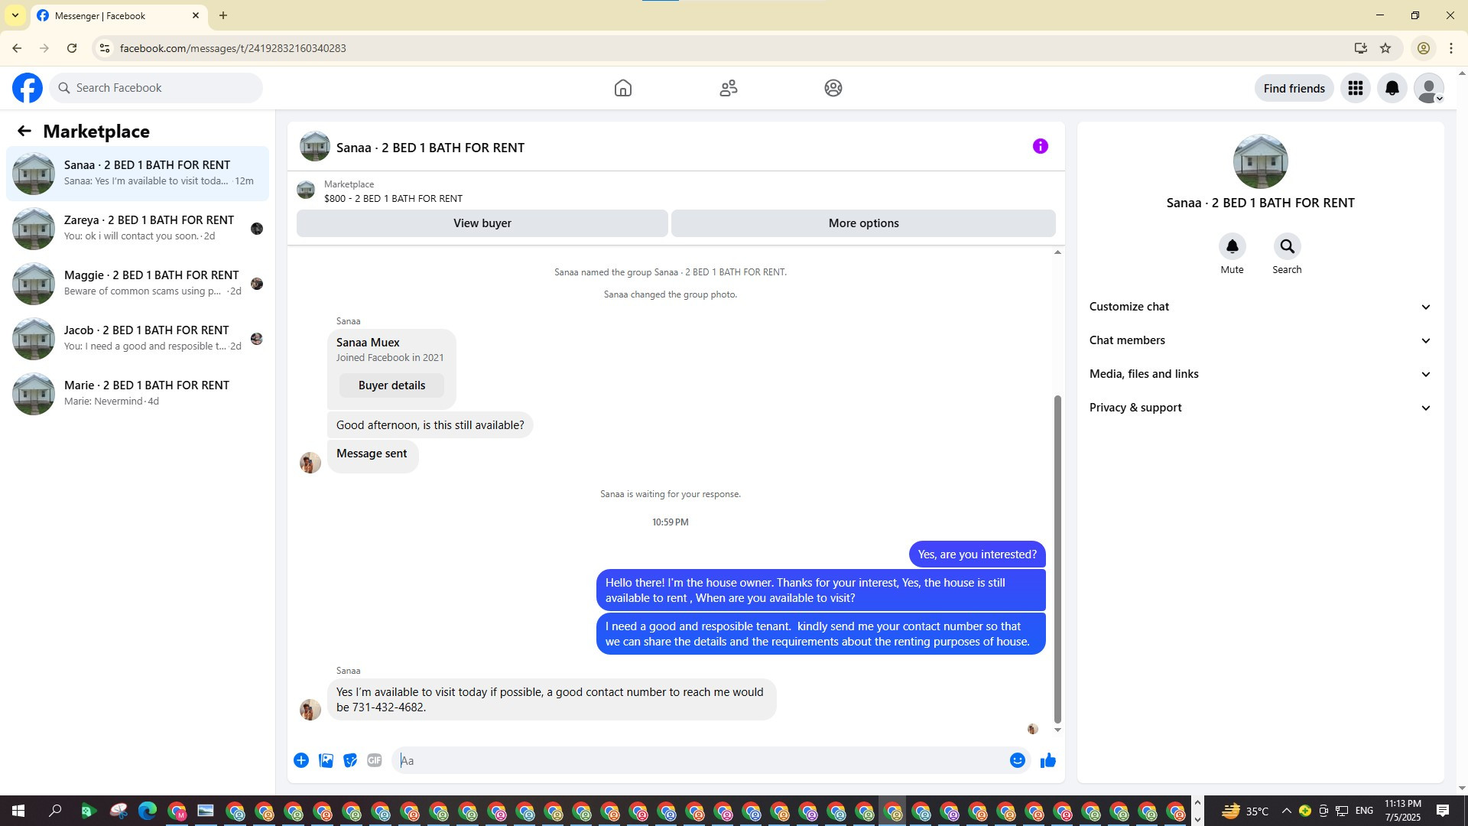This screenshot has width=1468, height=826.
Task: Open the GIF selector
Action: click(x=374, y=760)
